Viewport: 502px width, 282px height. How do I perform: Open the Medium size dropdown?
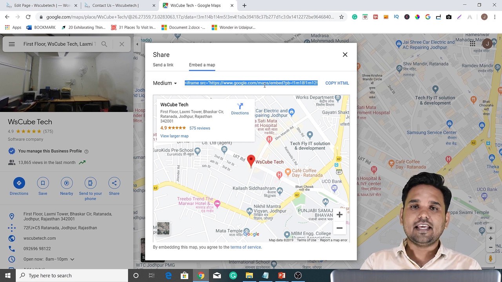(x=165, y=83)
